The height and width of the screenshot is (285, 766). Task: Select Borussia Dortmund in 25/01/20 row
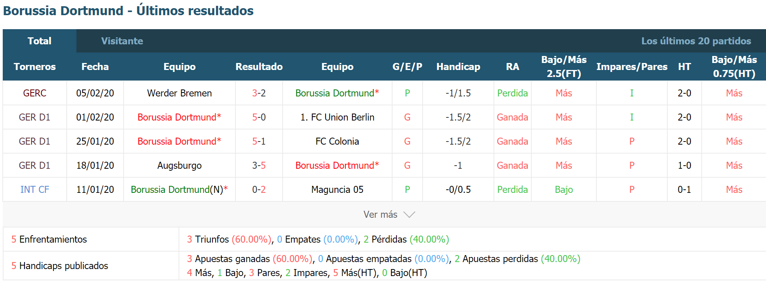coord(179,142)
